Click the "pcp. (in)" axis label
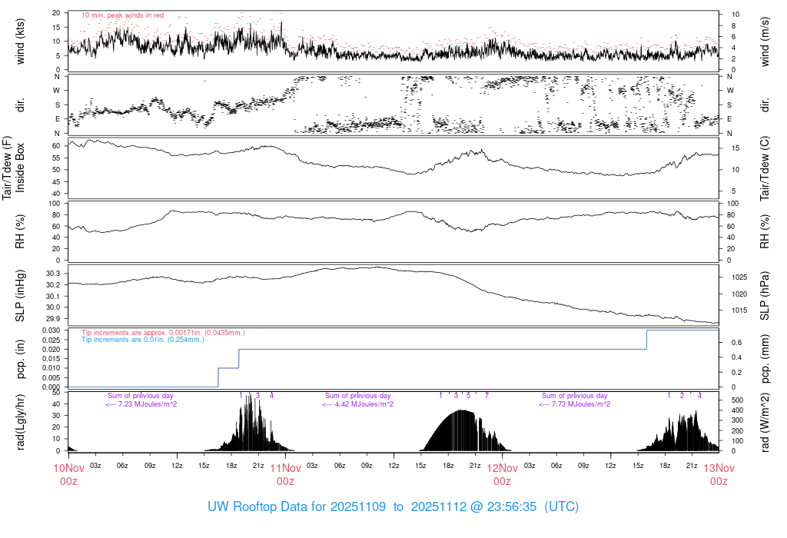 coord(21,360)
